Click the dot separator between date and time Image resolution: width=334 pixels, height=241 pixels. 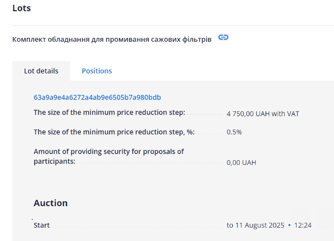pyautogui.click(x=289, y=225)
